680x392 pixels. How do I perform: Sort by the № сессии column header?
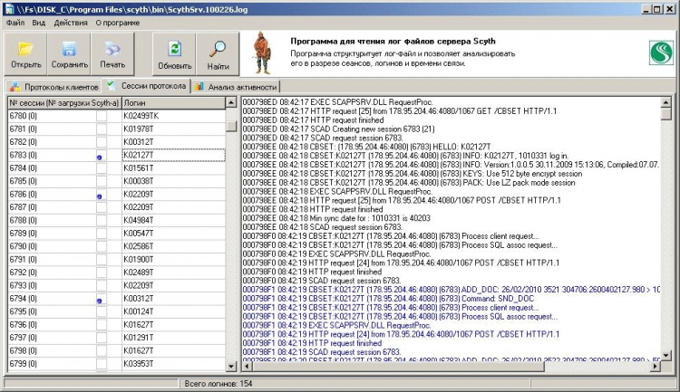pyautogui.click(x=62, y=102)
